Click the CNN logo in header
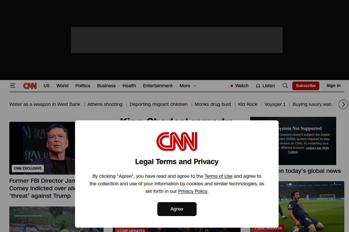The image size is (349, 232). (30, 86)
